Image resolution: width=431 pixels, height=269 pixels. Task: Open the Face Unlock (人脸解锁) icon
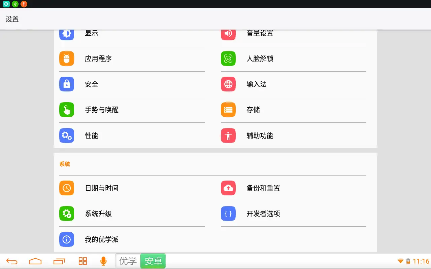click(x=228, y=59)
